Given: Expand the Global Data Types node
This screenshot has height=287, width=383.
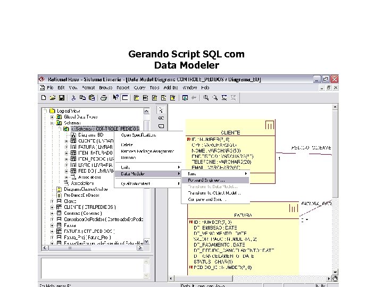Looking at the screenshot, I should (52, 117).
